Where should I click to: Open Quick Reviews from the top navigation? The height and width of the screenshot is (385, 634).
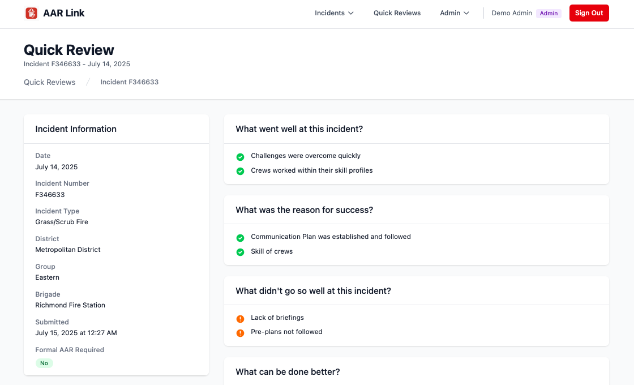[x=397, y=12]
